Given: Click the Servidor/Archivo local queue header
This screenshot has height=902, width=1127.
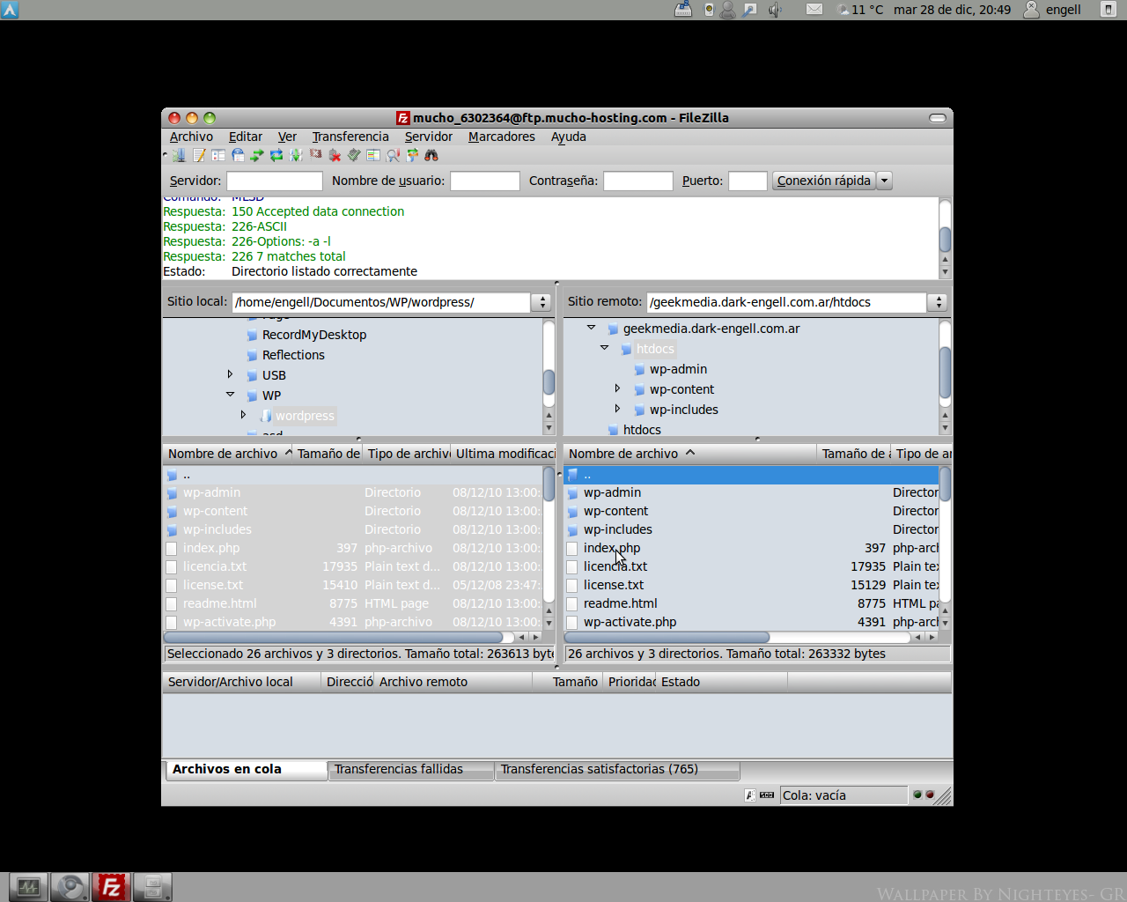Looking at the screenshot, I should coord(241,682).
